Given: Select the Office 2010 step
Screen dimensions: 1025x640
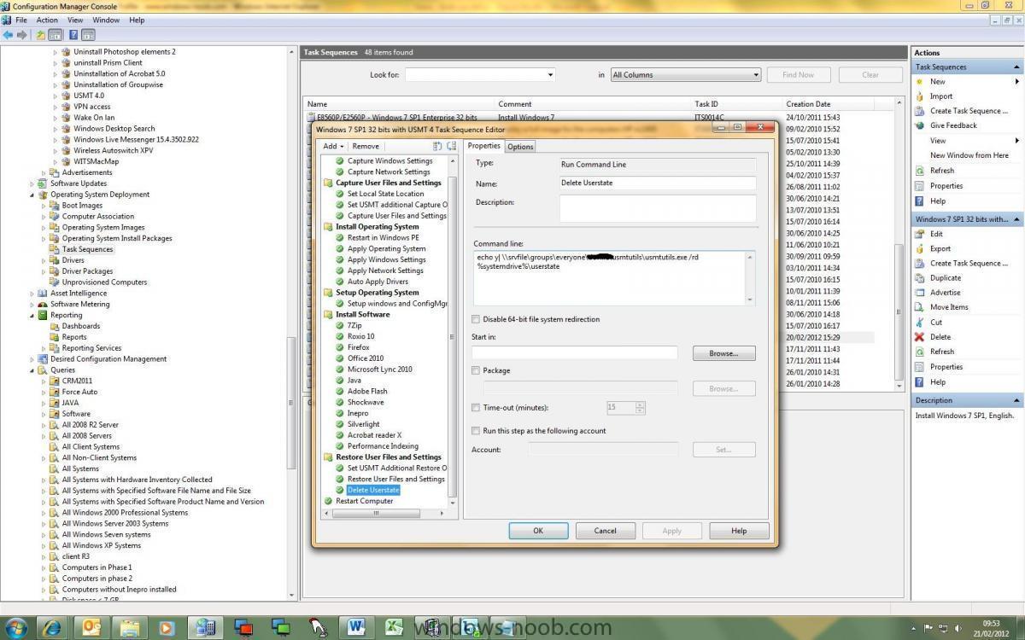Looking at the screenshot, I should point(366,358).
